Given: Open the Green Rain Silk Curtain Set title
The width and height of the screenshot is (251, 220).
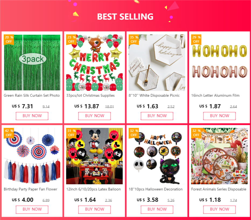Looking at the screenshot, I should point(32,95).
